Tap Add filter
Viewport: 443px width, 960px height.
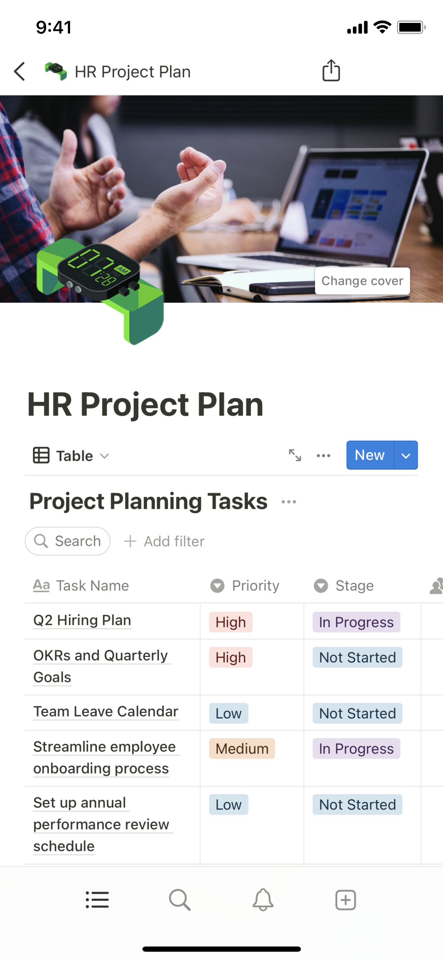[x=165, y=541]
